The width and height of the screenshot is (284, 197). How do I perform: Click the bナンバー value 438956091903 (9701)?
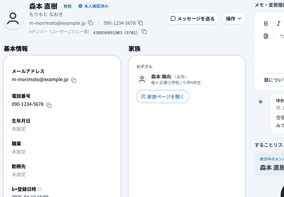point(115,33)
